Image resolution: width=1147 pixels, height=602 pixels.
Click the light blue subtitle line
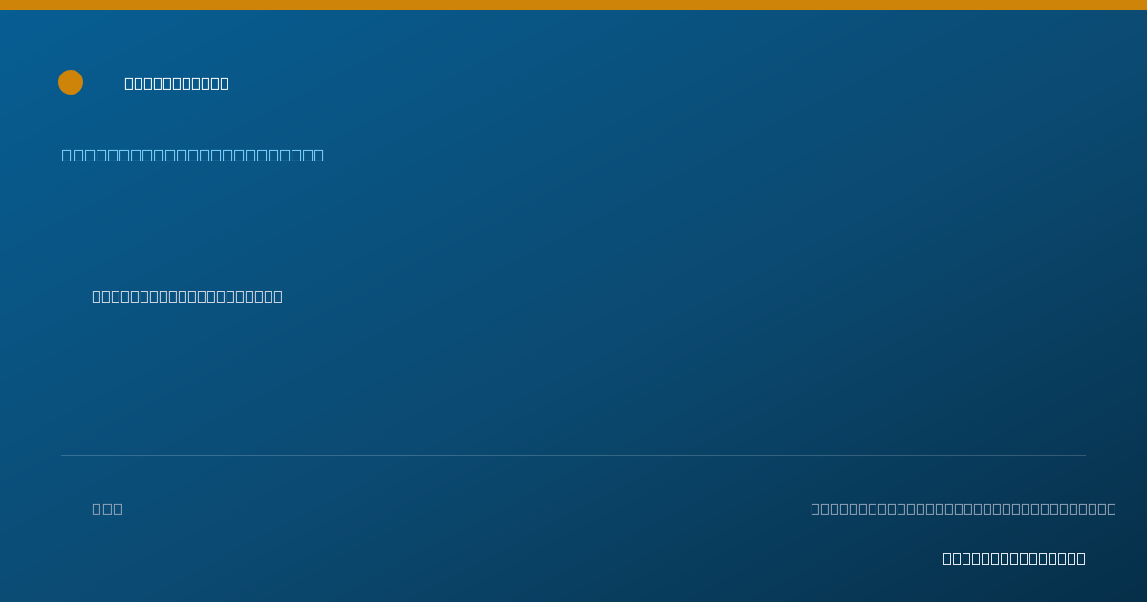tap(193, 155)
